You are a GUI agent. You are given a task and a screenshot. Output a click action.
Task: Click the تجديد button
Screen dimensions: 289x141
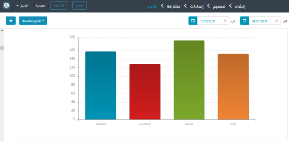coord(79,6)
